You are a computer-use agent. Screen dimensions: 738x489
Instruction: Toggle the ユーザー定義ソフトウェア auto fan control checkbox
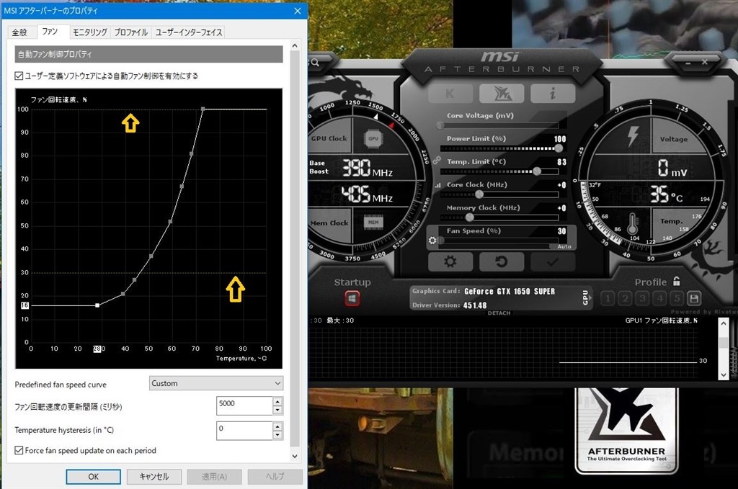(19, 76)
